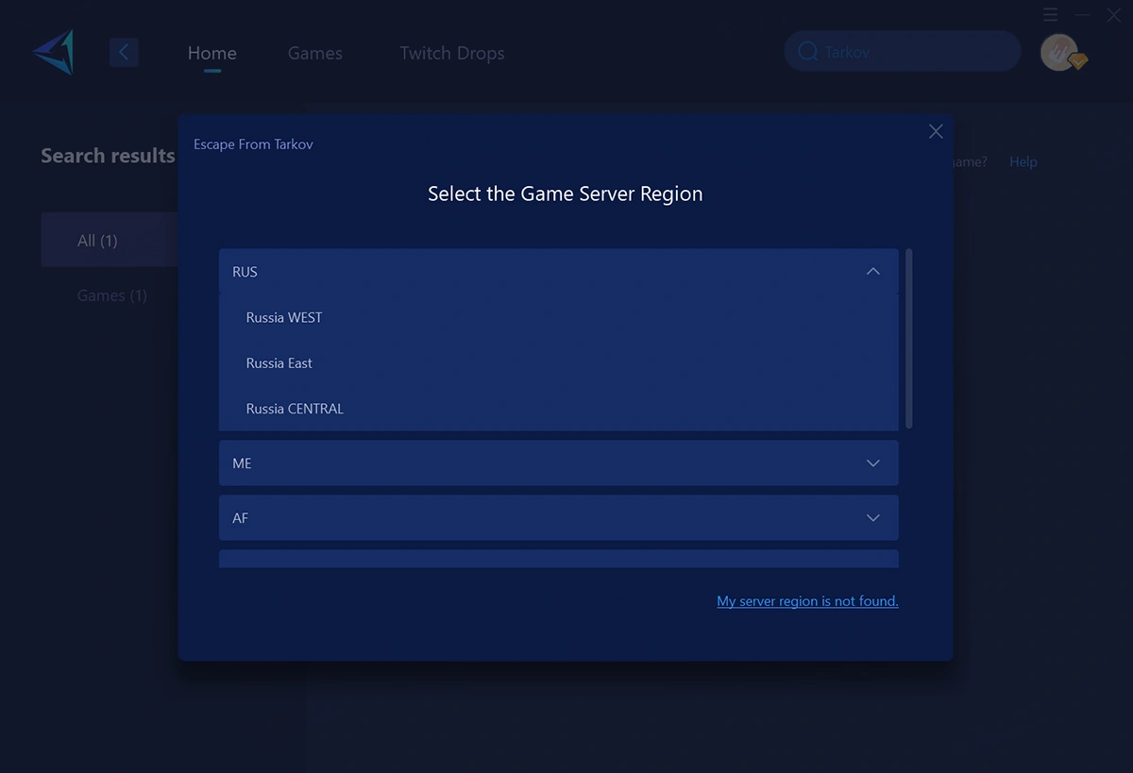Expand the AF region dropdown
The image size is (1133, 773).
(x=872, y=518)
